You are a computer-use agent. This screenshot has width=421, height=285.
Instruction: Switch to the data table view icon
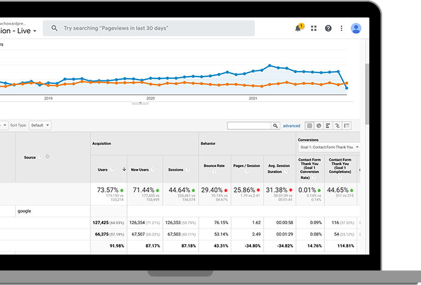pyautogui.click(x=309, y=126)
